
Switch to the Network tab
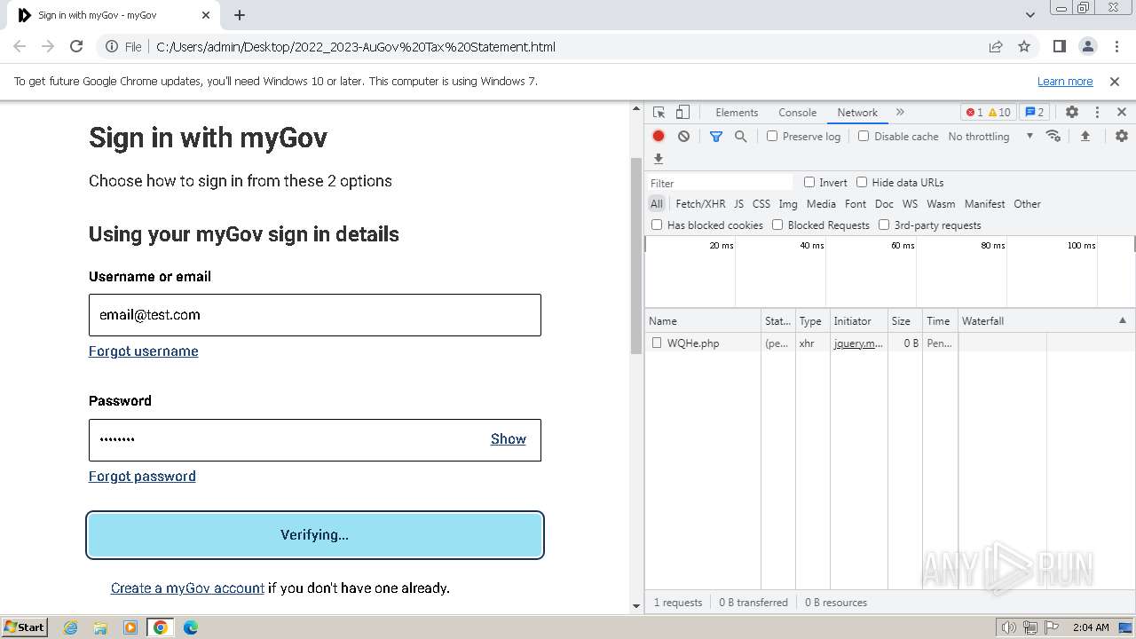[x=857, y=112]
